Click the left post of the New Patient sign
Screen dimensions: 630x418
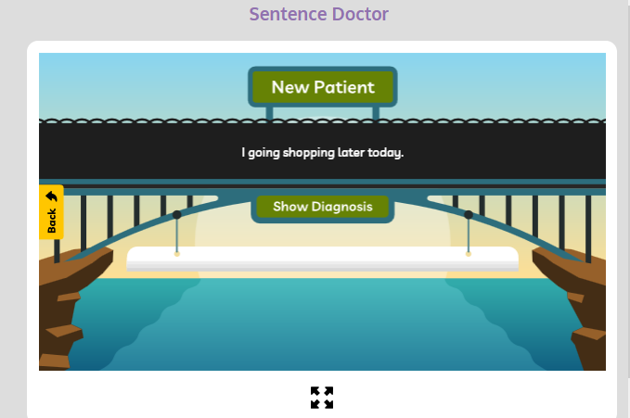coord(270,113)
